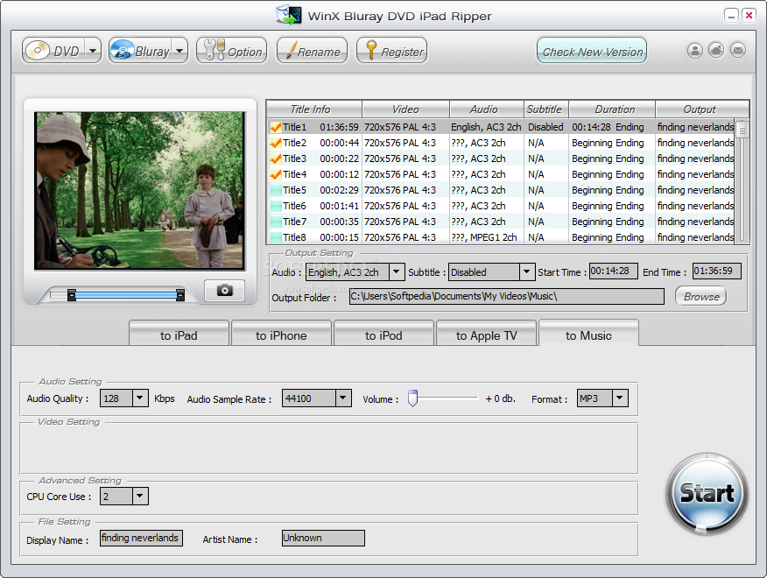Screen dimensions: 767x578
Task: Click the Audio column header
Action: coord(486,109)
